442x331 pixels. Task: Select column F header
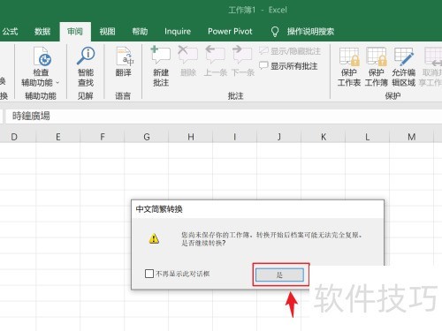(103, 137)
